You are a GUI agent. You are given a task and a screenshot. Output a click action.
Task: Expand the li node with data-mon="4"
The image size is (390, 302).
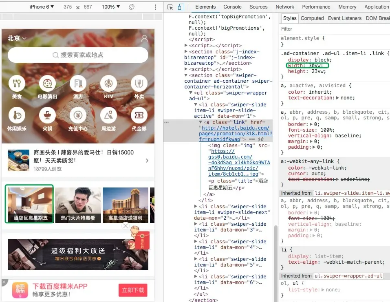point(196,242)
